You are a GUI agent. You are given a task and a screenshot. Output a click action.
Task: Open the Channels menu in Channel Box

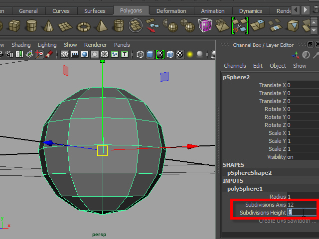click(235, 66)
